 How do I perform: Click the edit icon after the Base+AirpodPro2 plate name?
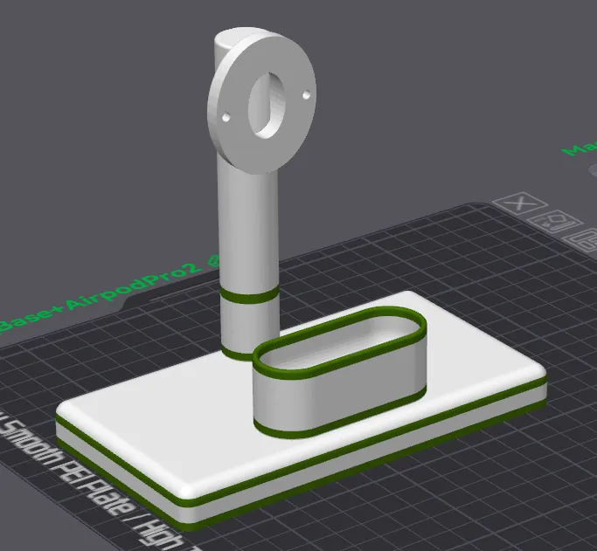tap(215, 260)
